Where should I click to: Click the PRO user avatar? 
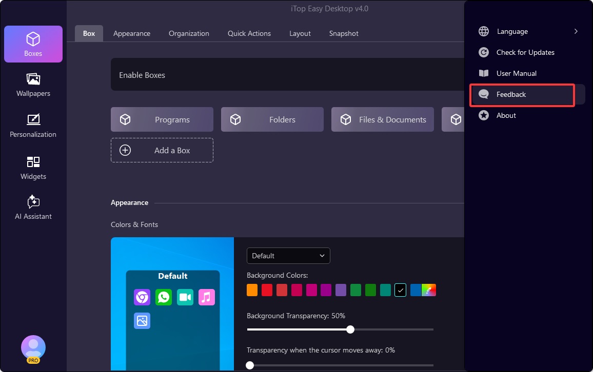pos(33,348)
